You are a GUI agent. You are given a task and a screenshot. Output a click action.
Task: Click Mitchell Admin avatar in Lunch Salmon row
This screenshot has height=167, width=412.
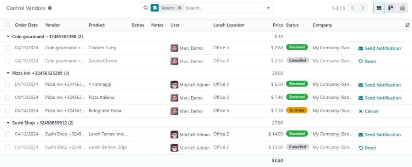coord(174,148)
